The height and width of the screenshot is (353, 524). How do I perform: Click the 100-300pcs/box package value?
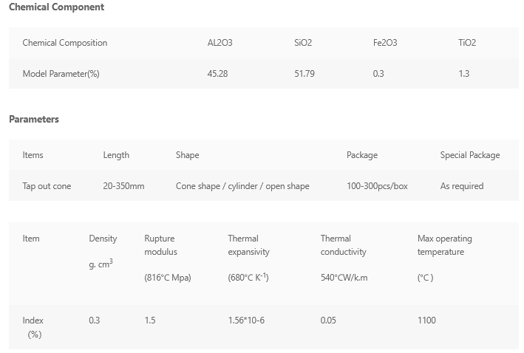pos(377,186)
